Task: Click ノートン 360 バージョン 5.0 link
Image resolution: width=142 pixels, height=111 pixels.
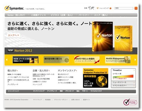Action: pos(18,77)
